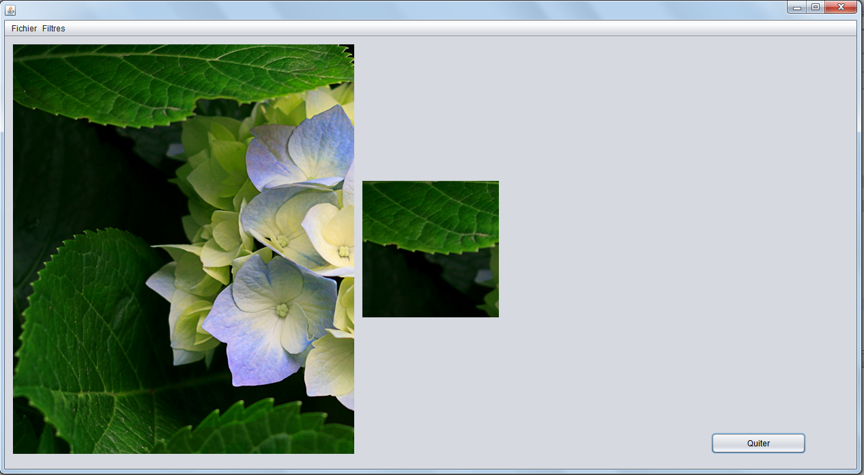Screen dimensions: 864x475
Task: Restore down the application window
Action: (x=815, y=8)
